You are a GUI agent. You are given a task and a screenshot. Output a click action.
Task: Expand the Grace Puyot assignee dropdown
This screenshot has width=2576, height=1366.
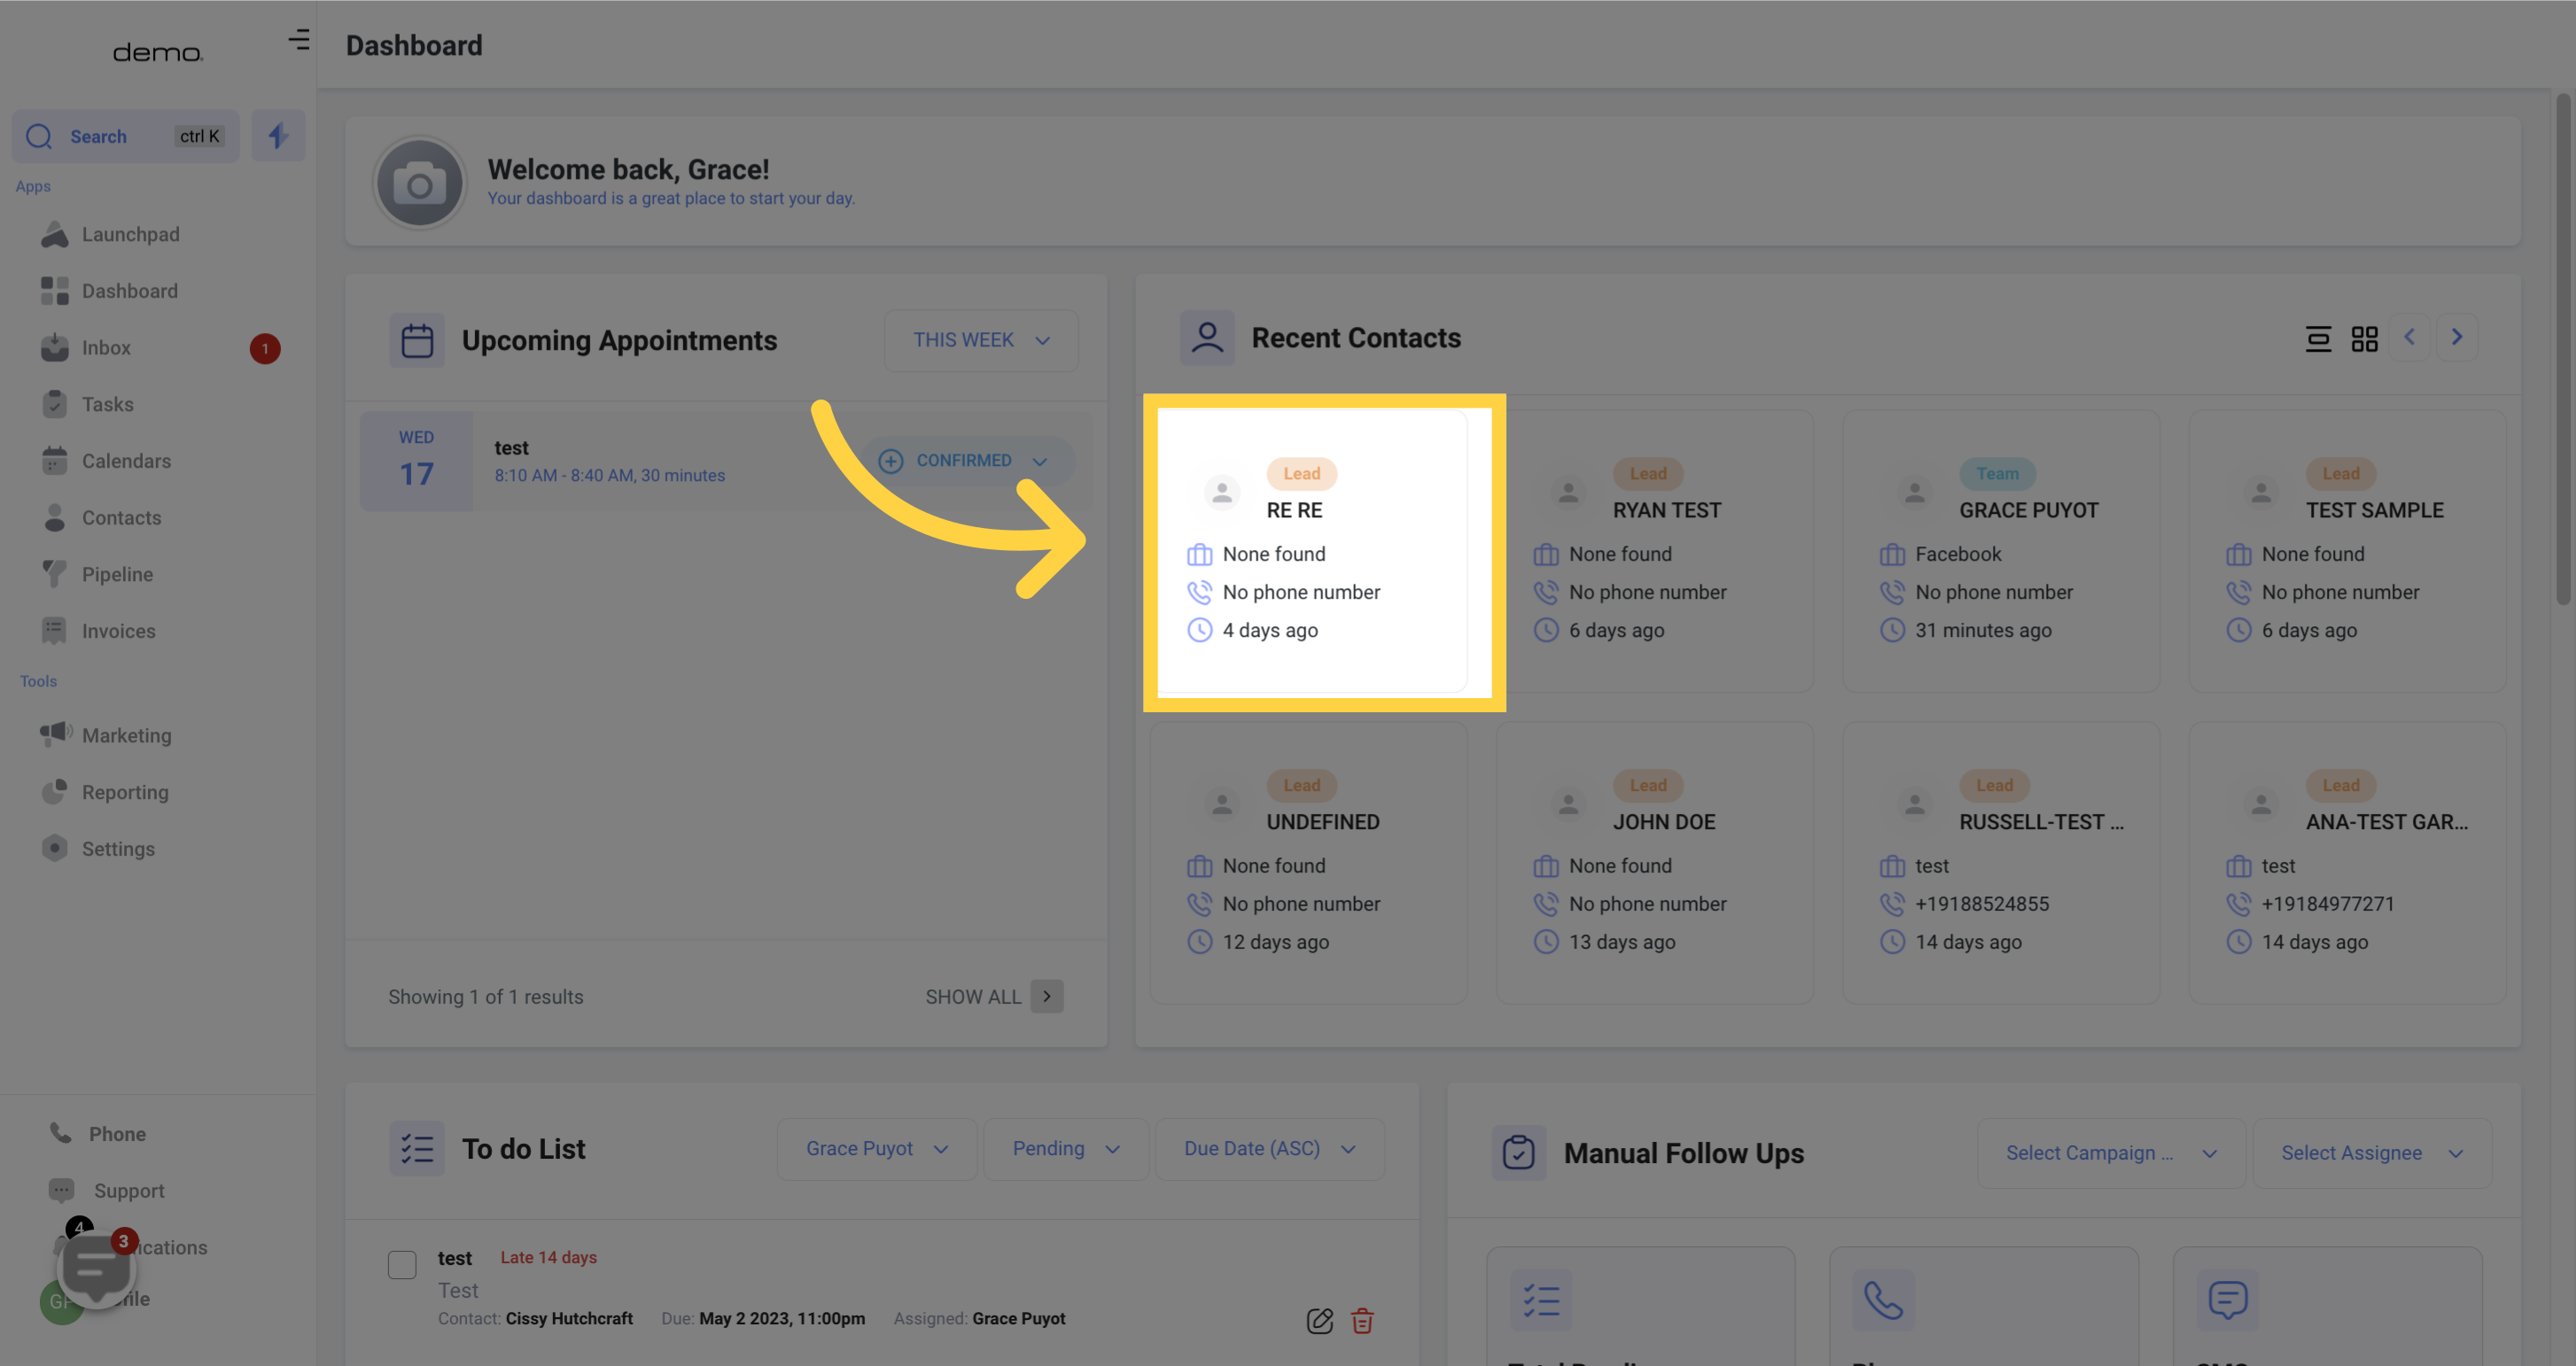coord(877,1149)
